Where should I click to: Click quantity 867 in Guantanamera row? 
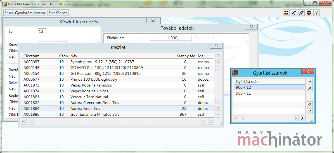(x=183, y=114)
